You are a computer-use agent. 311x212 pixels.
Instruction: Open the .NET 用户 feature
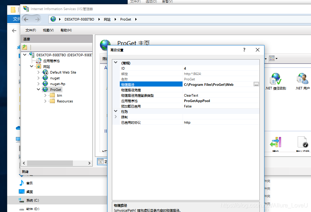(x=302, y=80)
